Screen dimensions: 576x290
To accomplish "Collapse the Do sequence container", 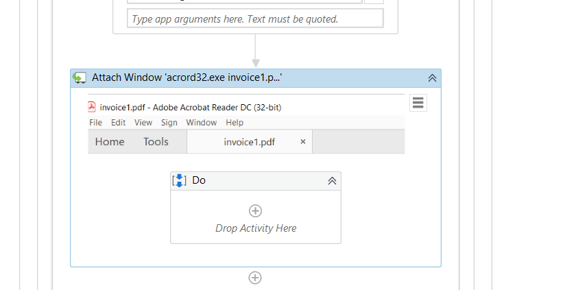I will (x=332, y=181).
